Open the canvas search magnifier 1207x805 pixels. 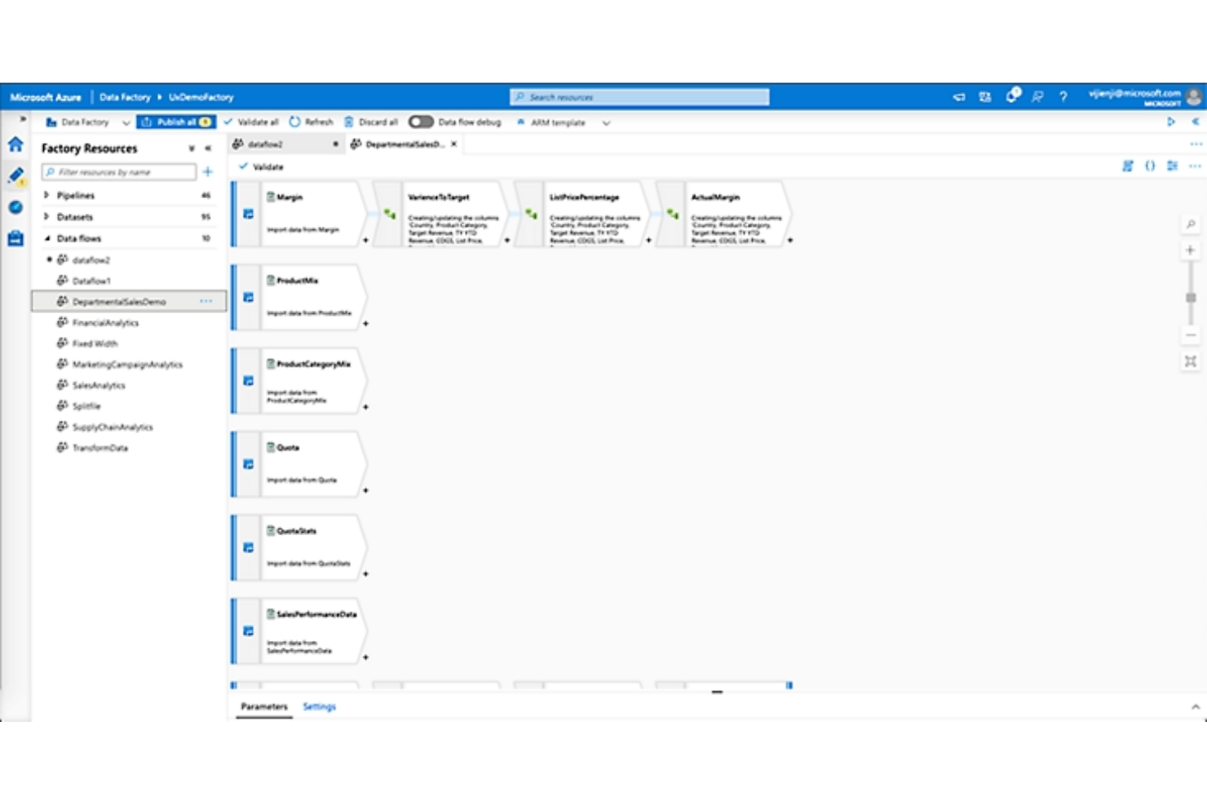[1191, 222]
